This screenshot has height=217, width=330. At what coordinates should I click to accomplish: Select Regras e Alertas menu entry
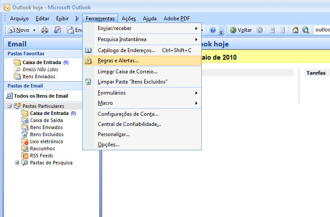pyautogui.click(x=142, y=61)
